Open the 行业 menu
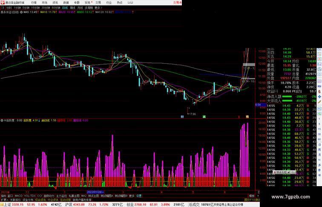Image resolution: width=322 pixels, height=207 pixels. click(x=109, y=3)
